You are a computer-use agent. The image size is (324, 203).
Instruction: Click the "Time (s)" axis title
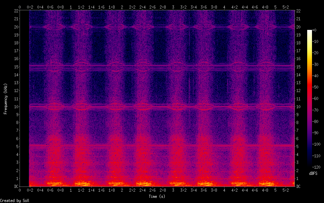157,196
